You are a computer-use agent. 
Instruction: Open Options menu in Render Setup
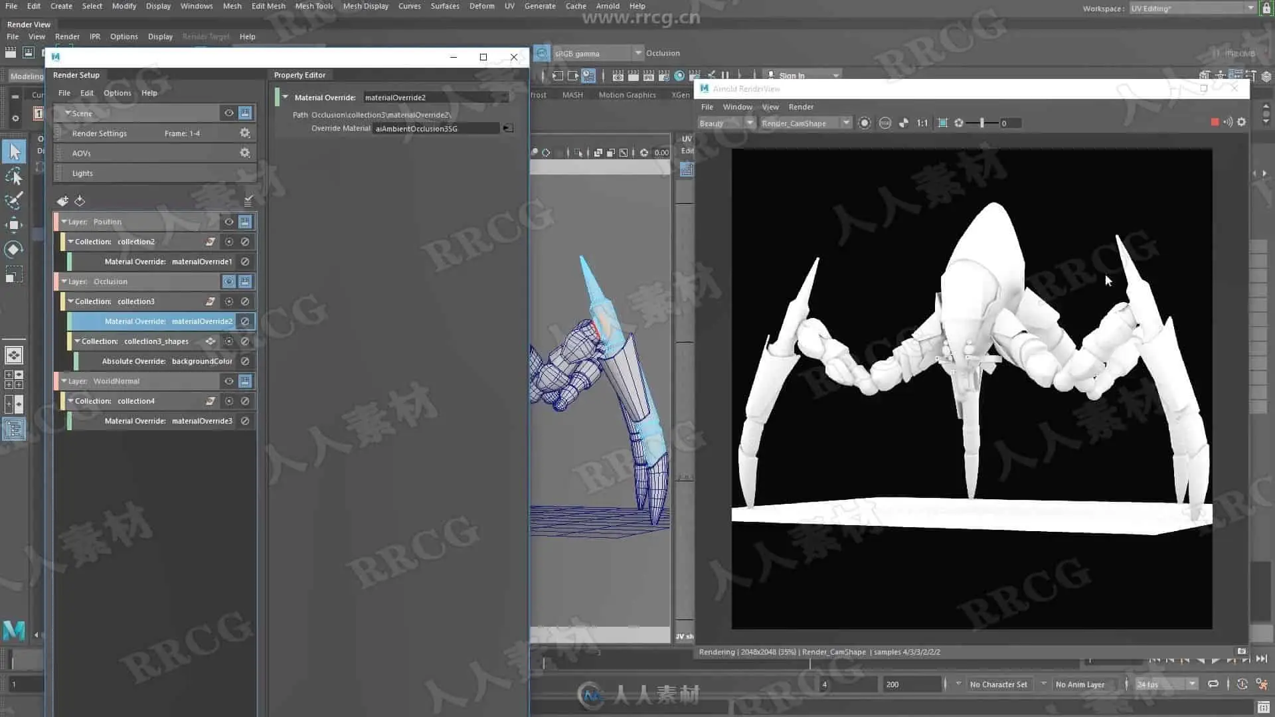click(117, 93)
